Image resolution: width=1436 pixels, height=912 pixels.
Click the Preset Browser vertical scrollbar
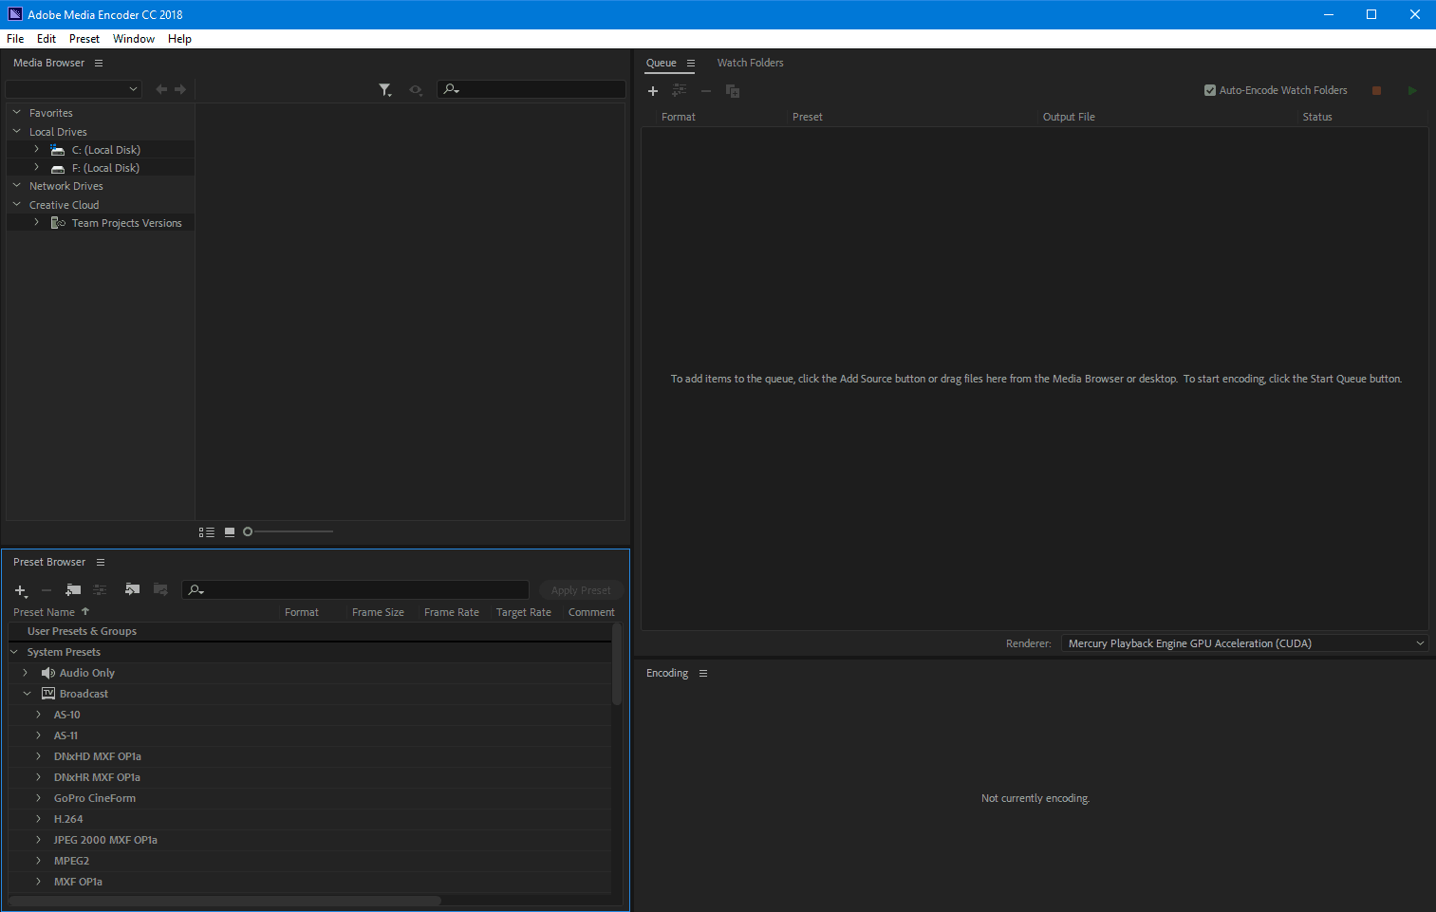point(617,664)
